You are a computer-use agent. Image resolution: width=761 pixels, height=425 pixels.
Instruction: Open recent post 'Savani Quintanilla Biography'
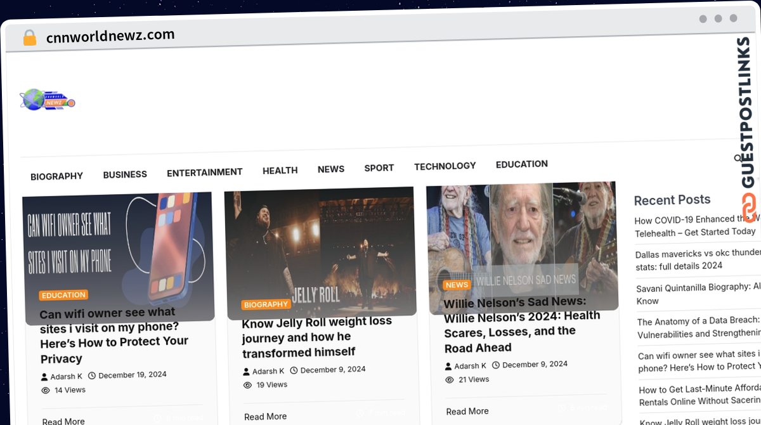(x=698, y=294)
